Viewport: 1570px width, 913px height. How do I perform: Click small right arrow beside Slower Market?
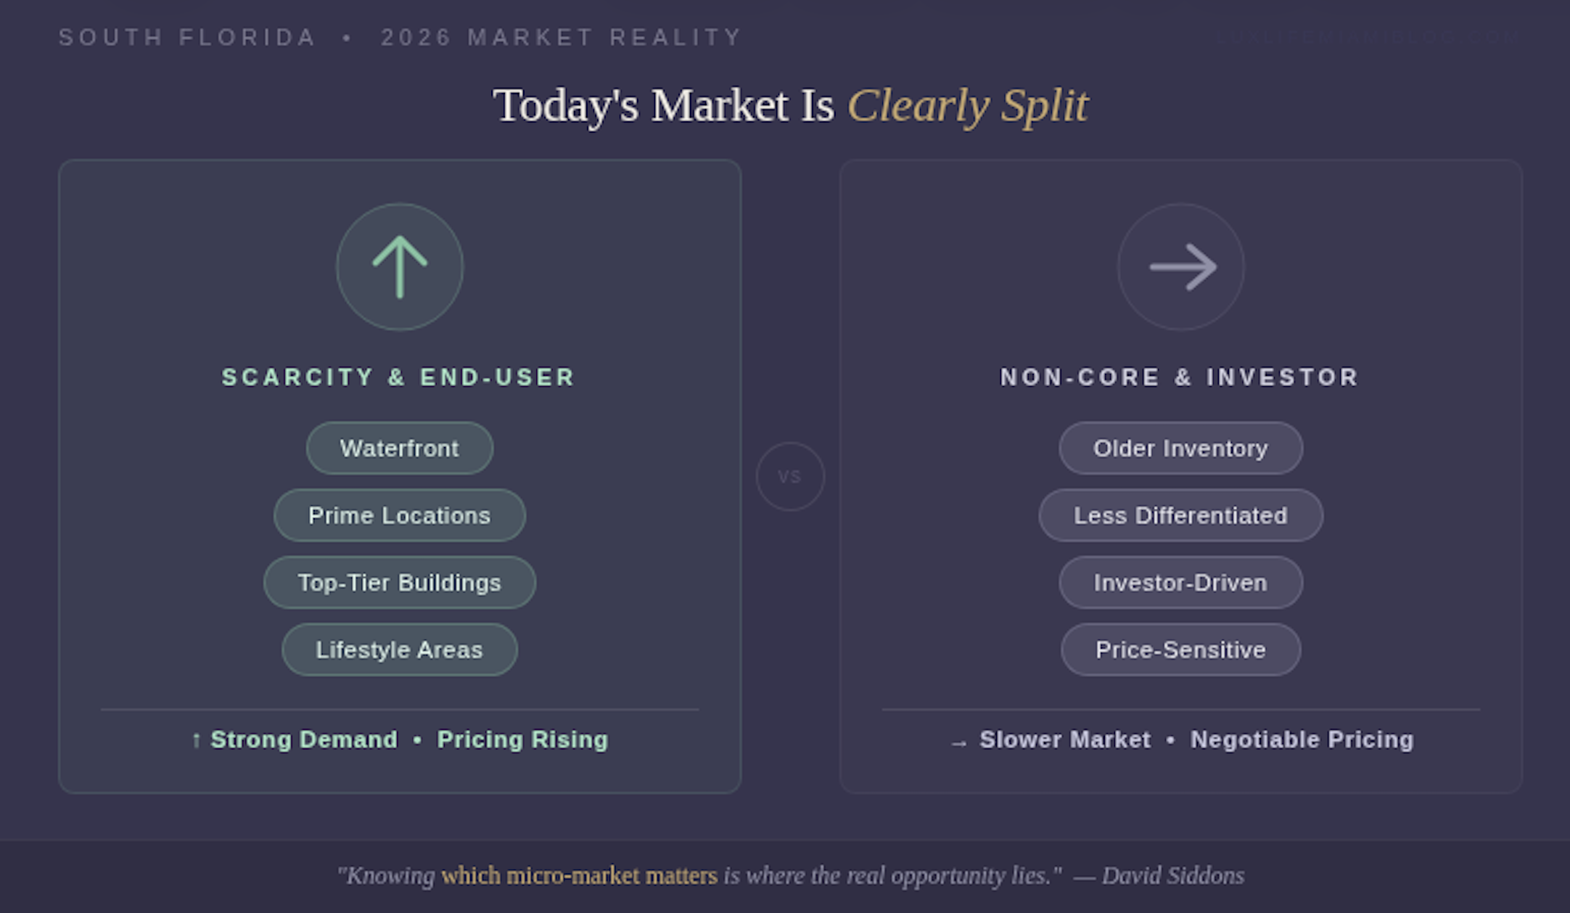pyautogui.click(x=958, y=743)
